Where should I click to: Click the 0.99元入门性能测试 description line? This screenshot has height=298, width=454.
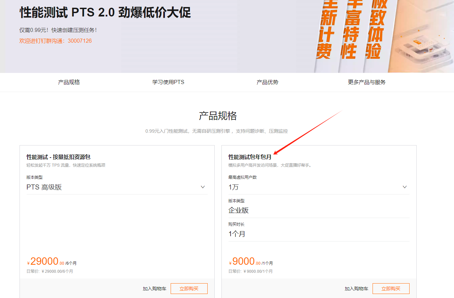pos(217,131)
